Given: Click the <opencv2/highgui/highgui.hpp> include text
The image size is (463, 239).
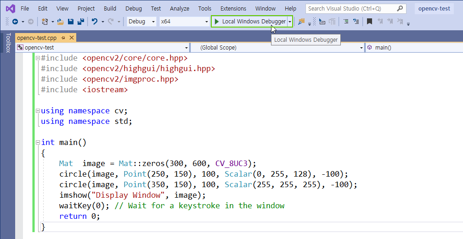Looking at the screenshot, I should [x=149, y=69].
